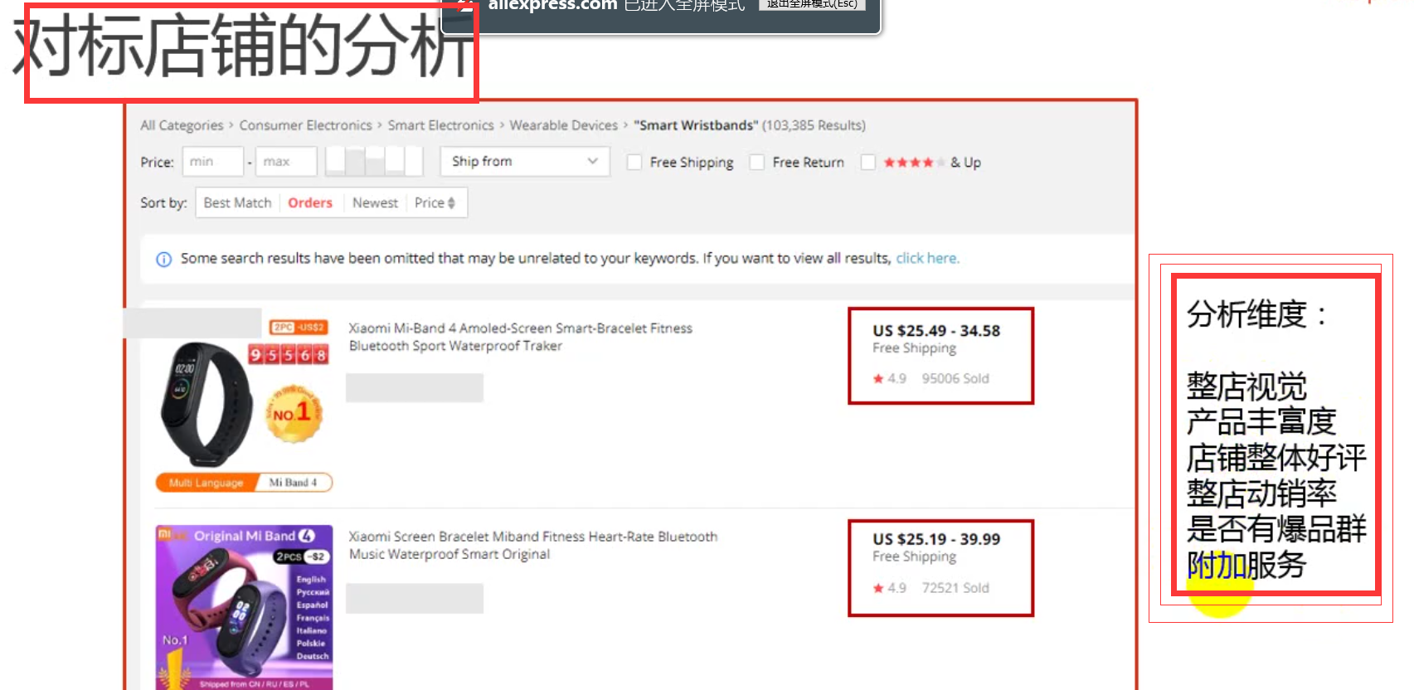Click the Price sort arrows icon
This screenshot has width=1414, height=690.
(x=451, y=203)
